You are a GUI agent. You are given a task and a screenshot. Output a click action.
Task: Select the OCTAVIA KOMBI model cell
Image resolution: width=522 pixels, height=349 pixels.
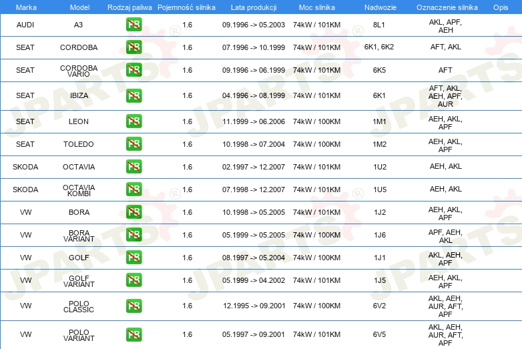pos(79,190)
